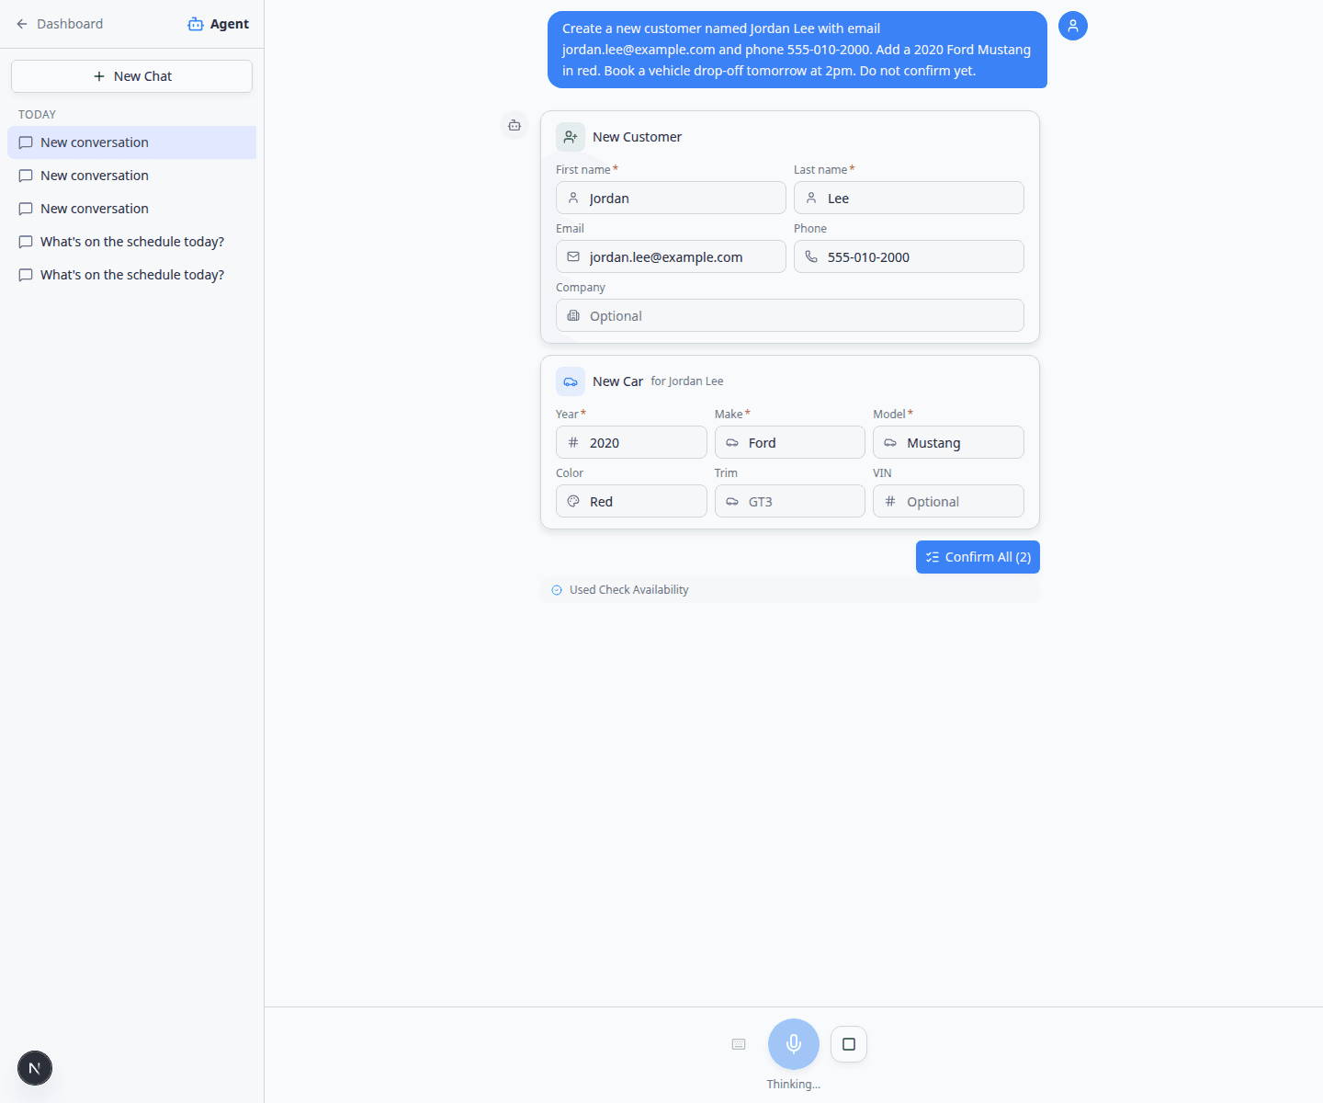Click the optional VIN field
The height and width of the screenshot is (1103, 1323).
[x=948, y=501]
